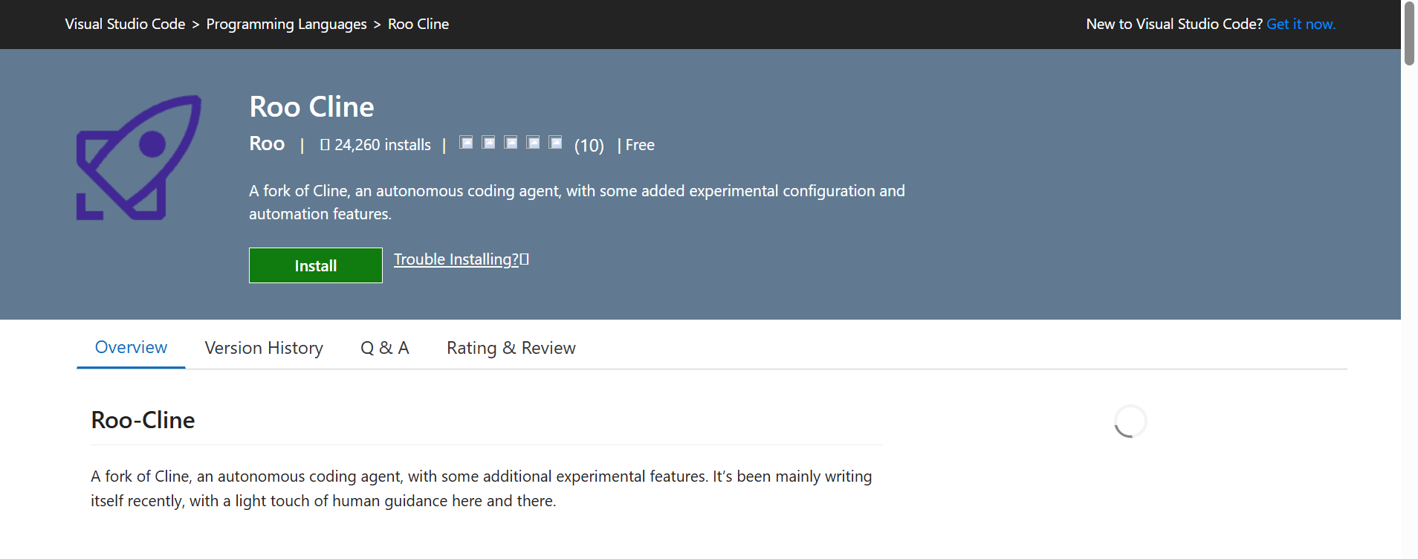
Task: Go to Programming Languages breadcrumb
Action: pyautogui.click(x=286, y=24)
